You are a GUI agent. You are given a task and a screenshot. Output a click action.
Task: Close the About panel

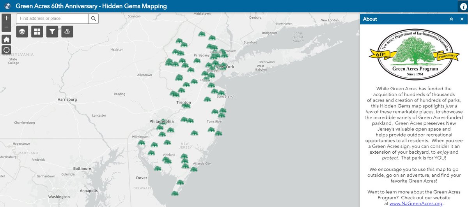[462, 19]
